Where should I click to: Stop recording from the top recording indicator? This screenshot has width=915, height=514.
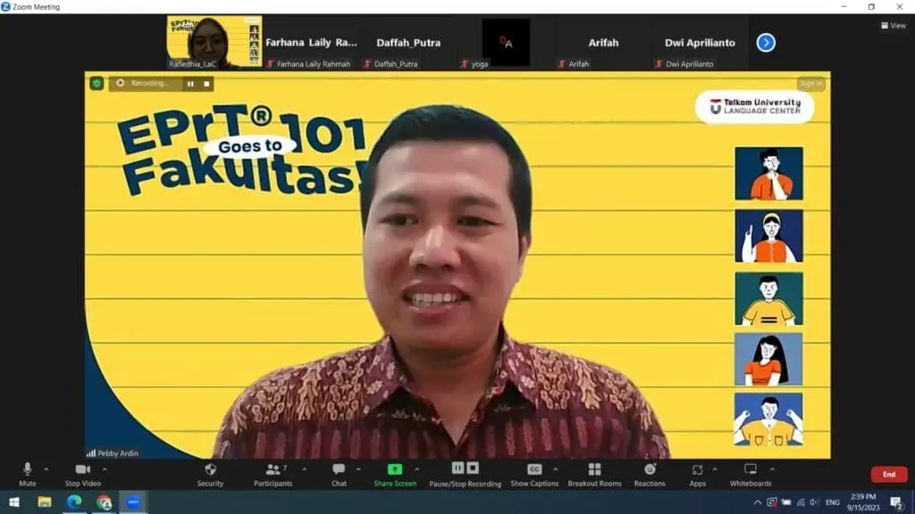206,84
